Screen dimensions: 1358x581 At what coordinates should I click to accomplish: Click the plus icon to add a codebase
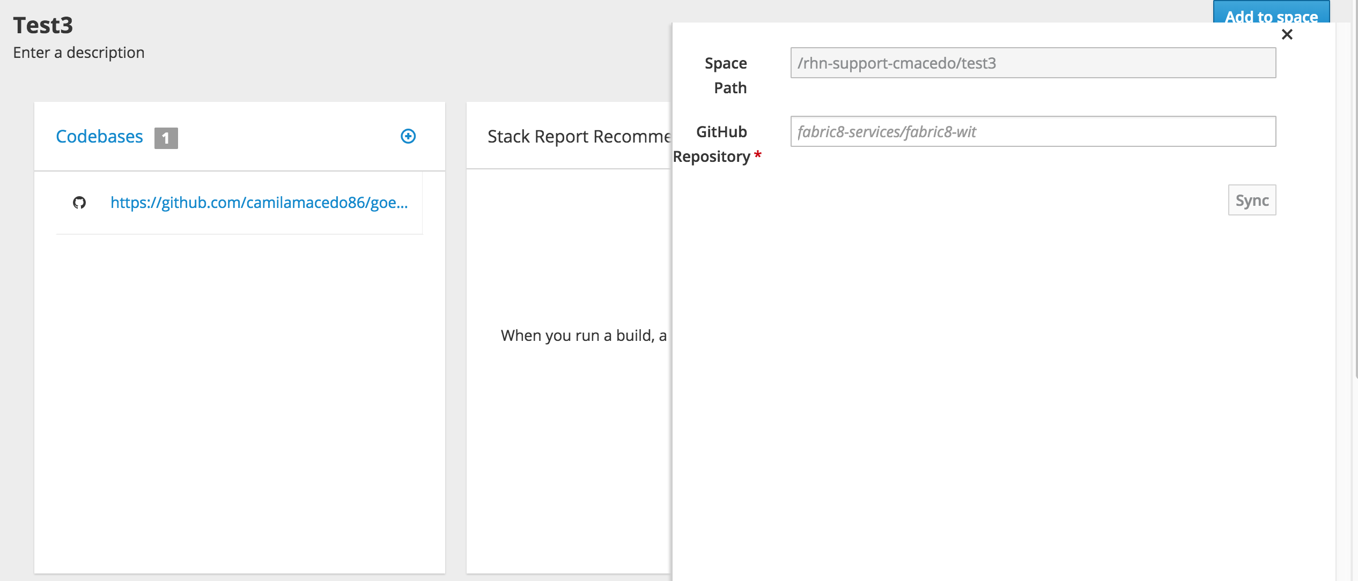point(408,136)
